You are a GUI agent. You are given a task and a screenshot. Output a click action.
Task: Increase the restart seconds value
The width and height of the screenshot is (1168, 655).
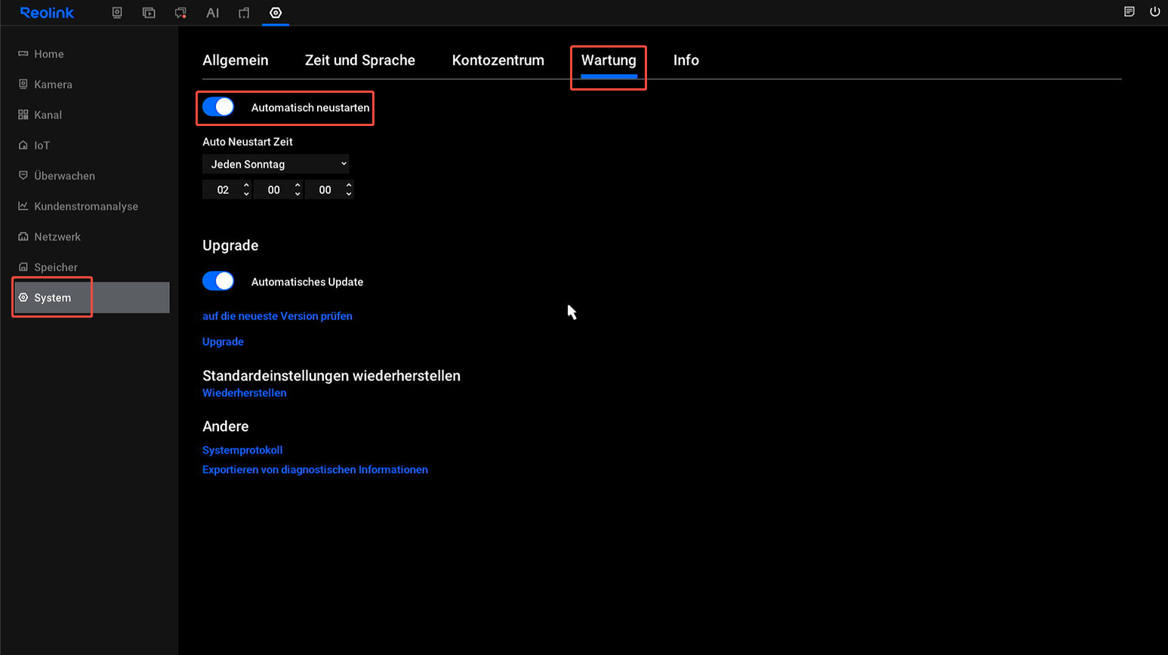pyautogui.click(x=349, y=185)
